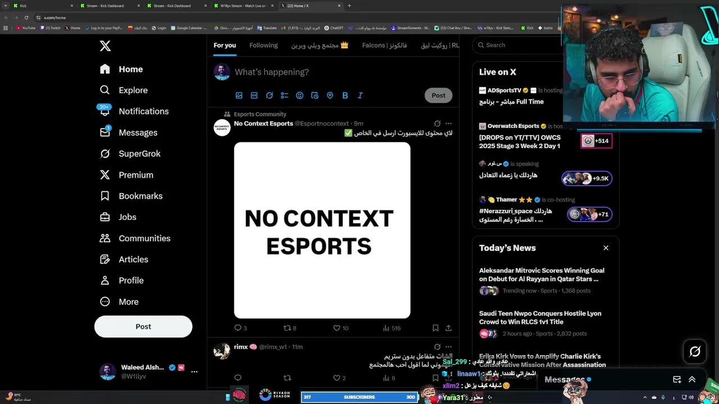Switch to the روكيت ليق | RL tab
Image resolution: width=719 pixels, height=404 pixels.
pyautogui.click(x=440, y=45)
